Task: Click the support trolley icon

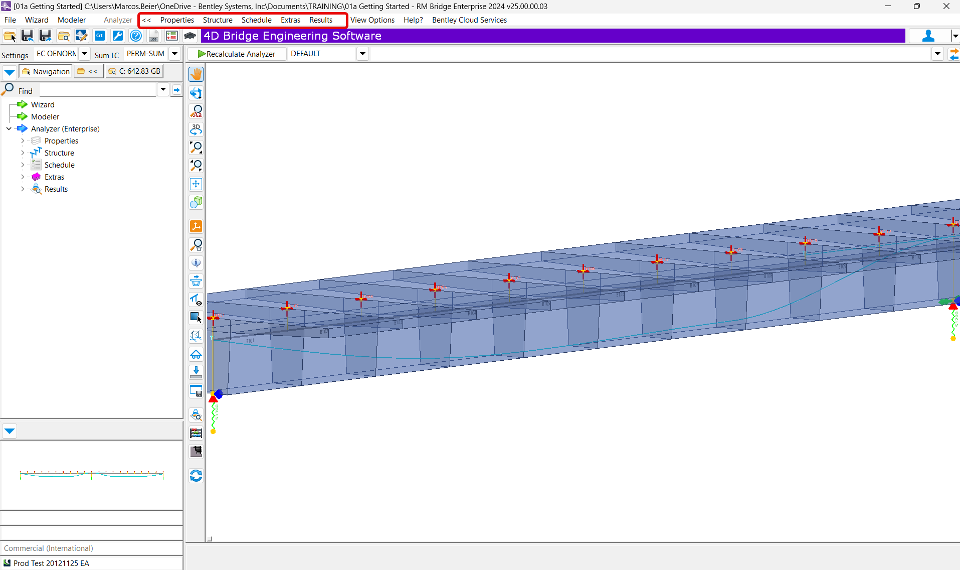Action: tap(196, 354)
